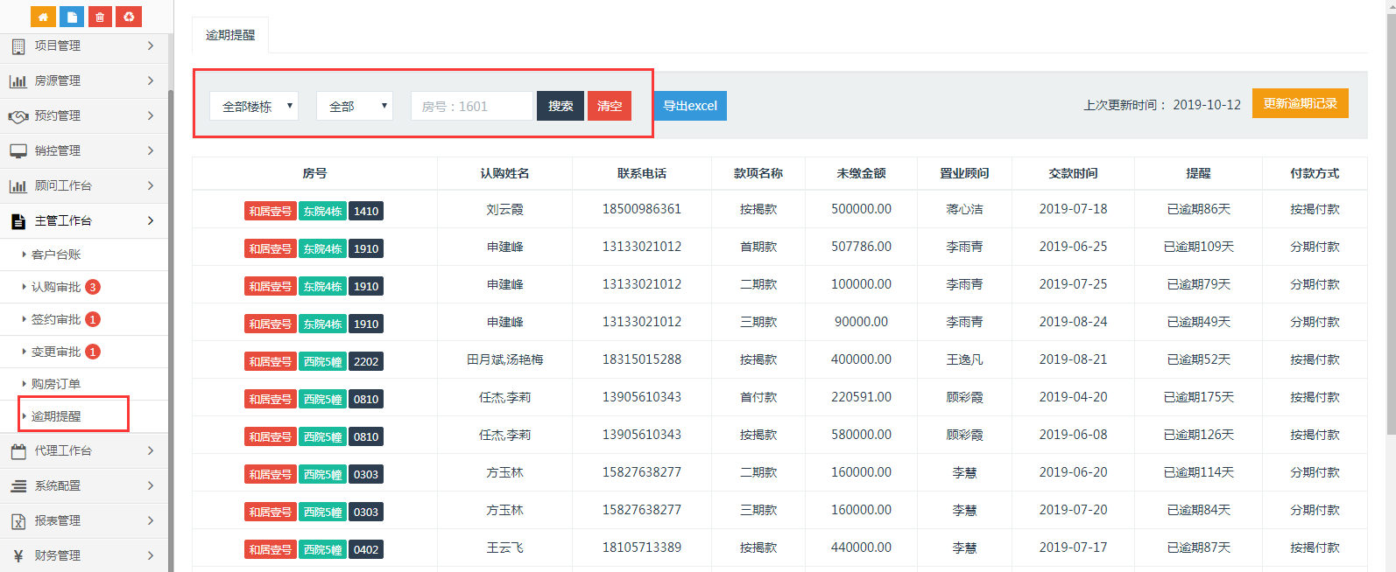Click the red trash icon button
Image resolution: width=1396 pixels, height=572 pixels.
click(100, 17)
